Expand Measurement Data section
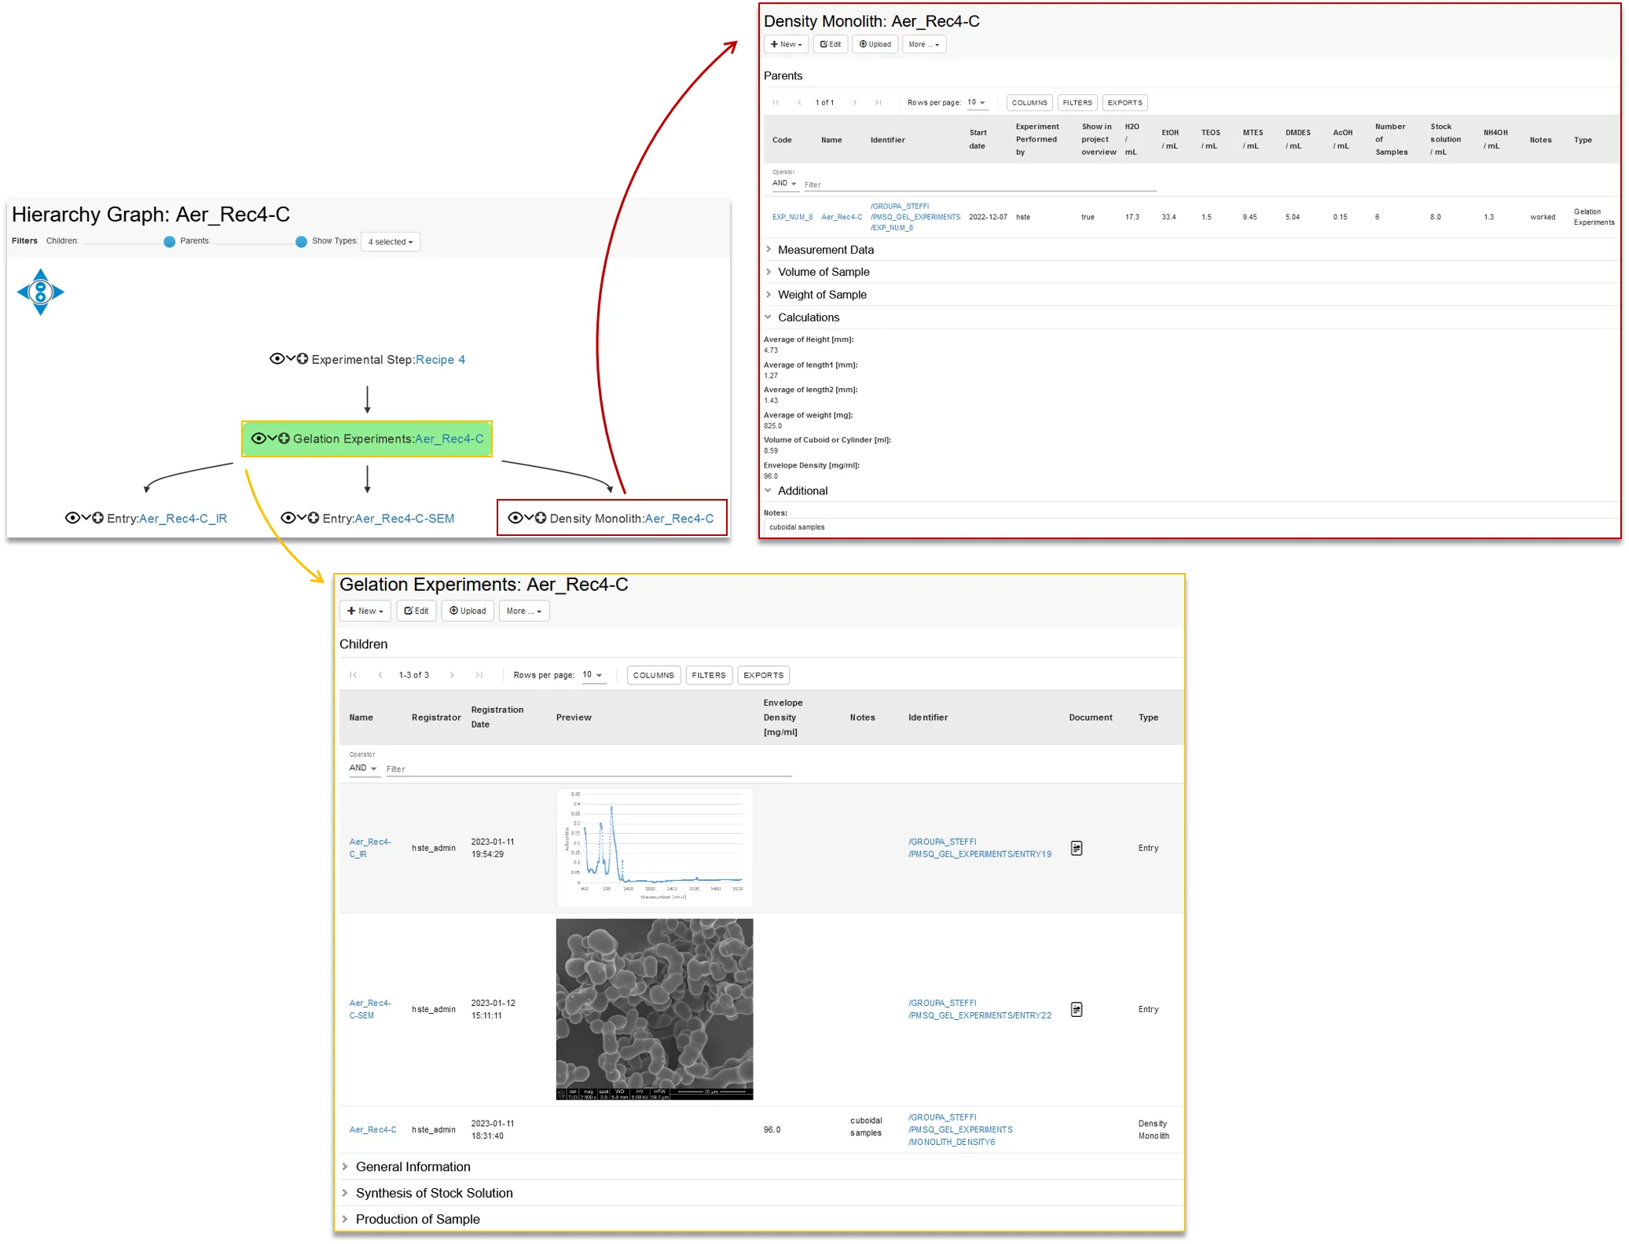The height and width of the screenshot is (1244, 1629). click(x=825, y=250)
